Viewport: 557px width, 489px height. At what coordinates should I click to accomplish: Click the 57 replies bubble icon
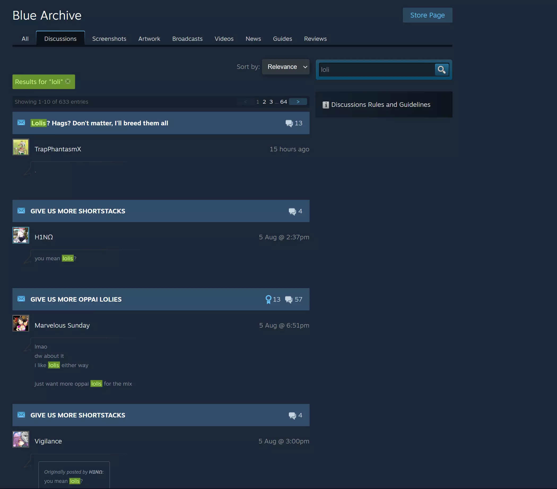[x=289, y=299]
